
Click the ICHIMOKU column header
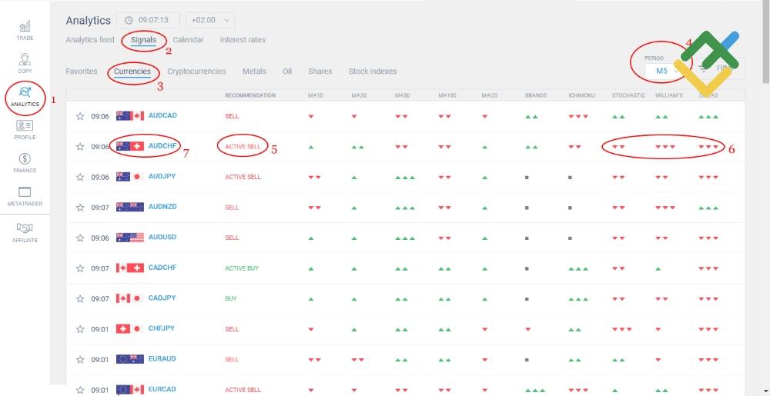pos(581,95)
